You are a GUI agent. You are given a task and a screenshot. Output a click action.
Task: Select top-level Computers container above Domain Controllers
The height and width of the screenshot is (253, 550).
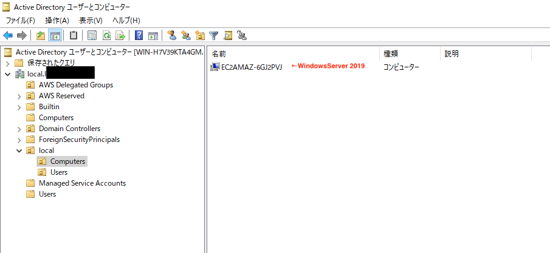tap(56, 117)
